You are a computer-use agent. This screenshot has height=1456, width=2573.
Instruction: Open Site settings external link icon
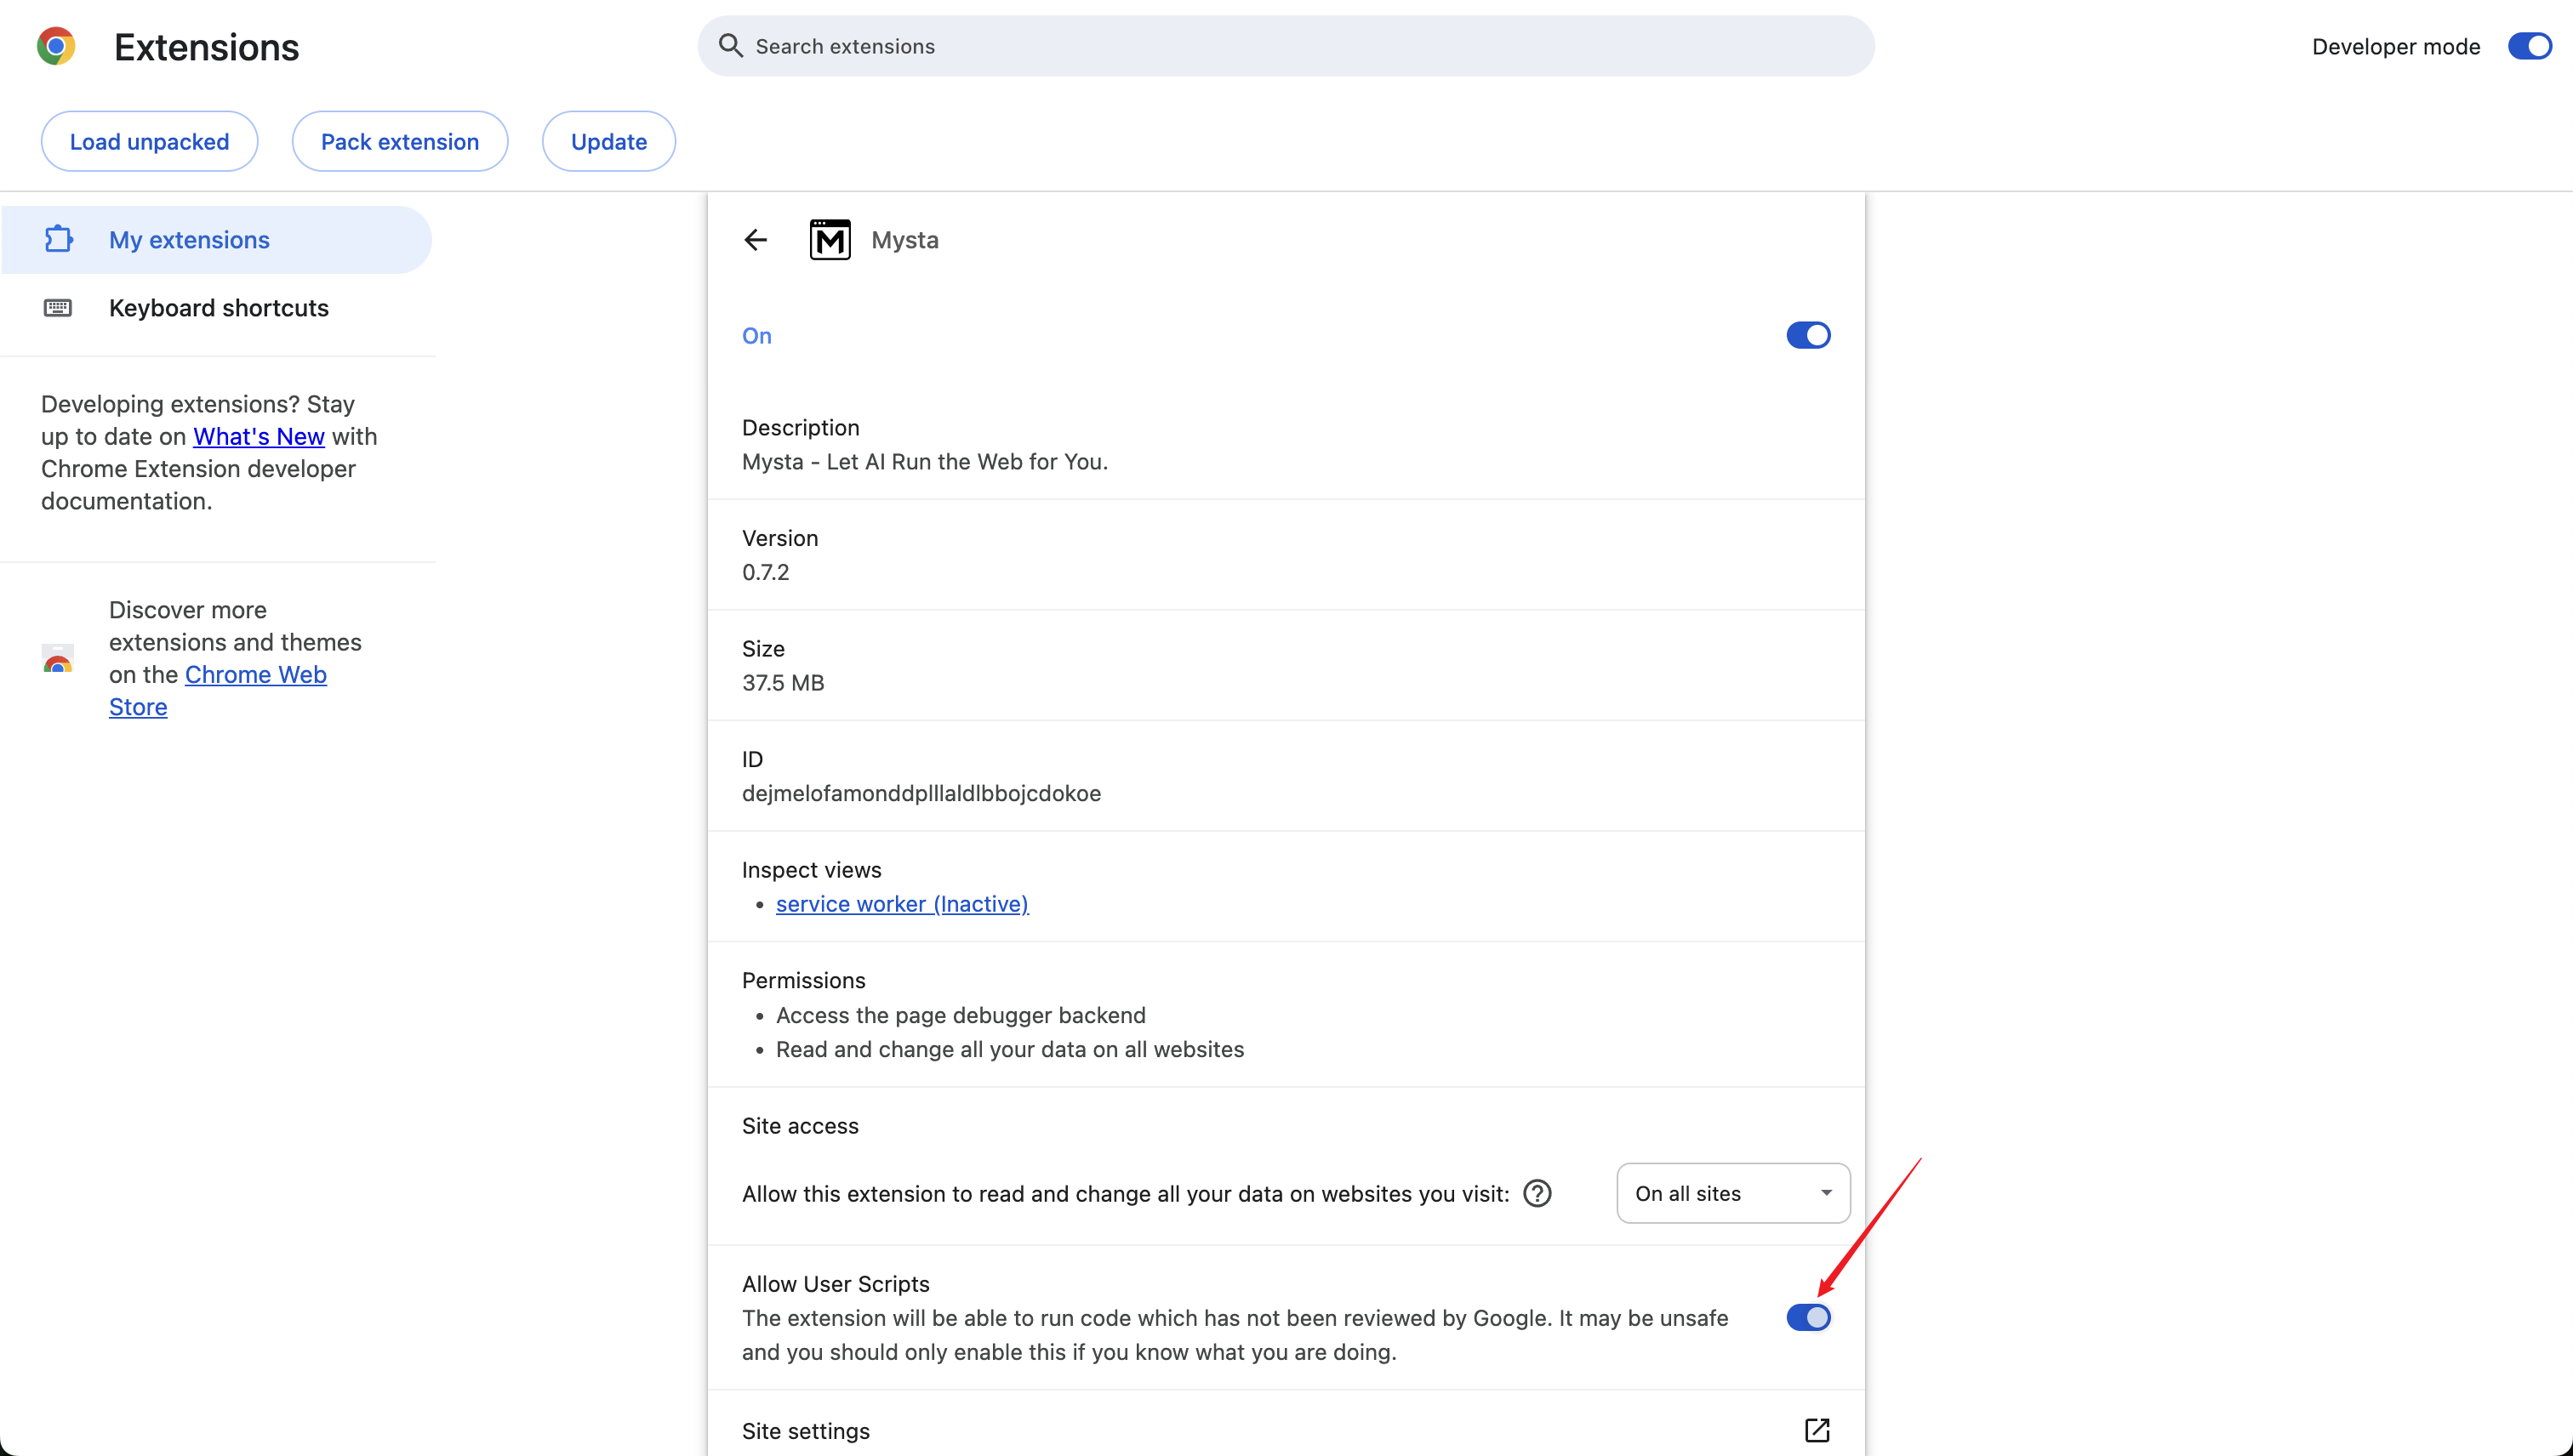click(1817, 1430)
